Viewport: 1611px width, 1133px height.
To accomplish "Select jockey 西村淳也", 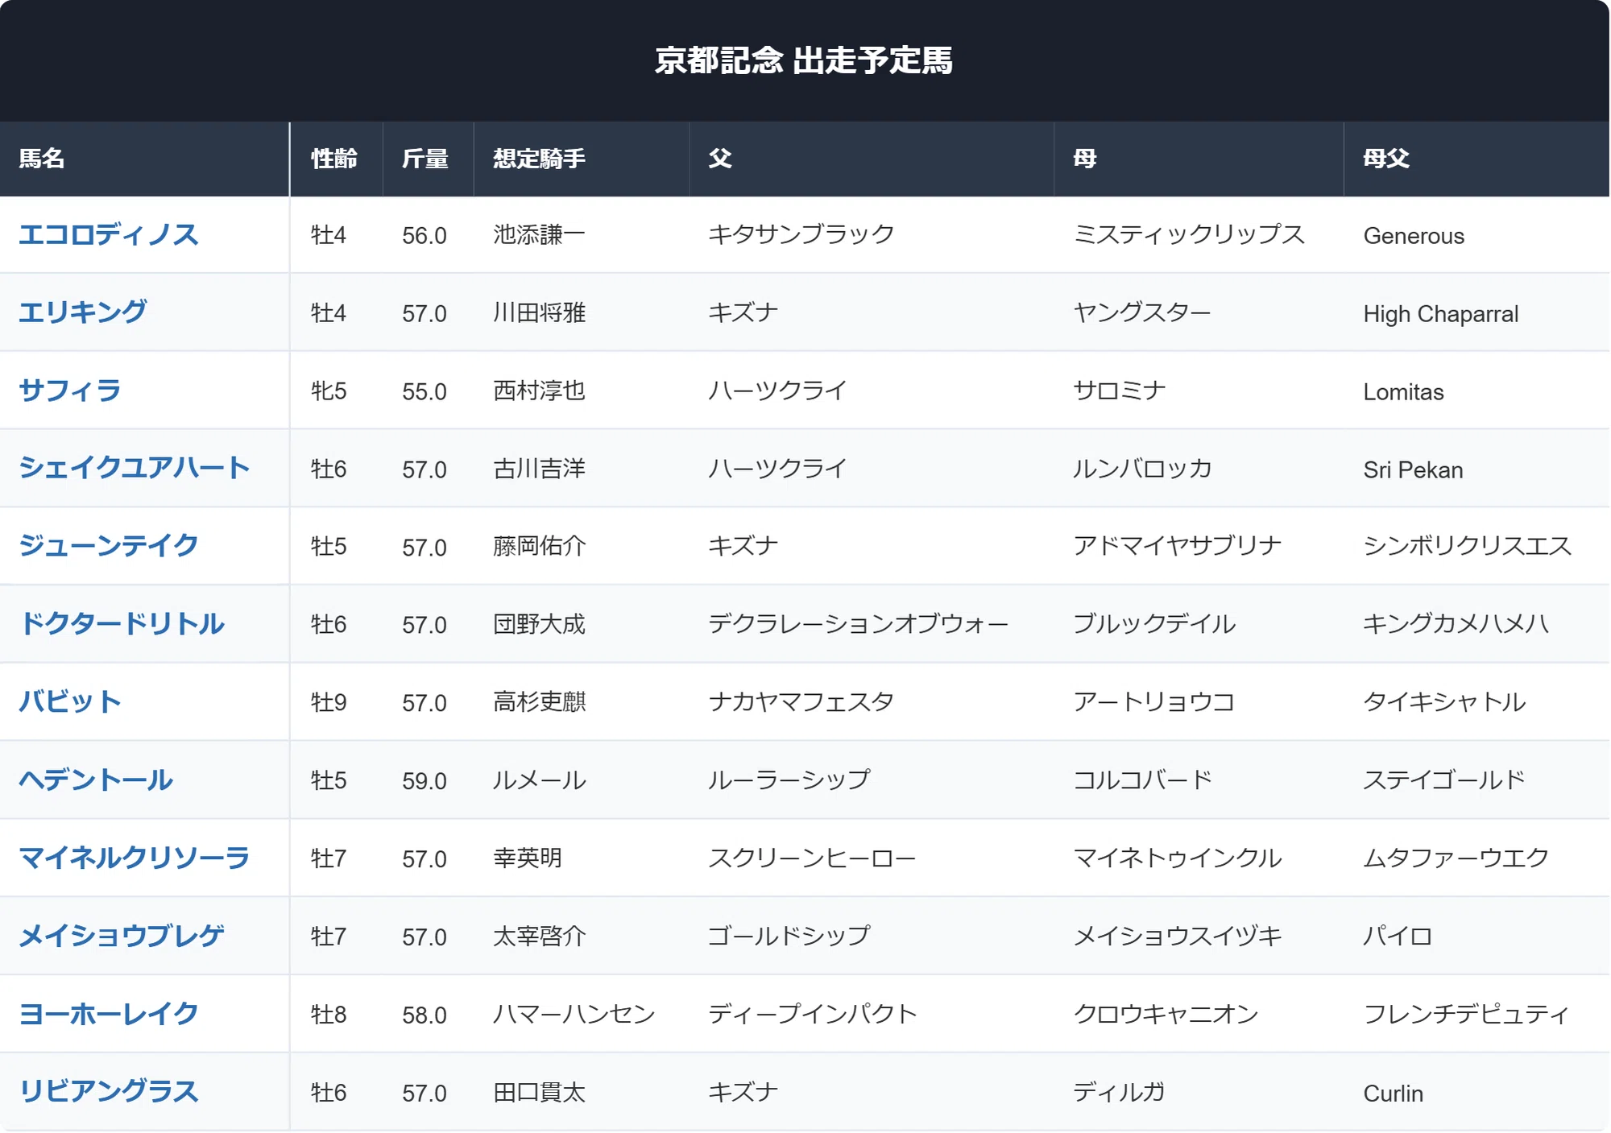I will pos(540,391).
